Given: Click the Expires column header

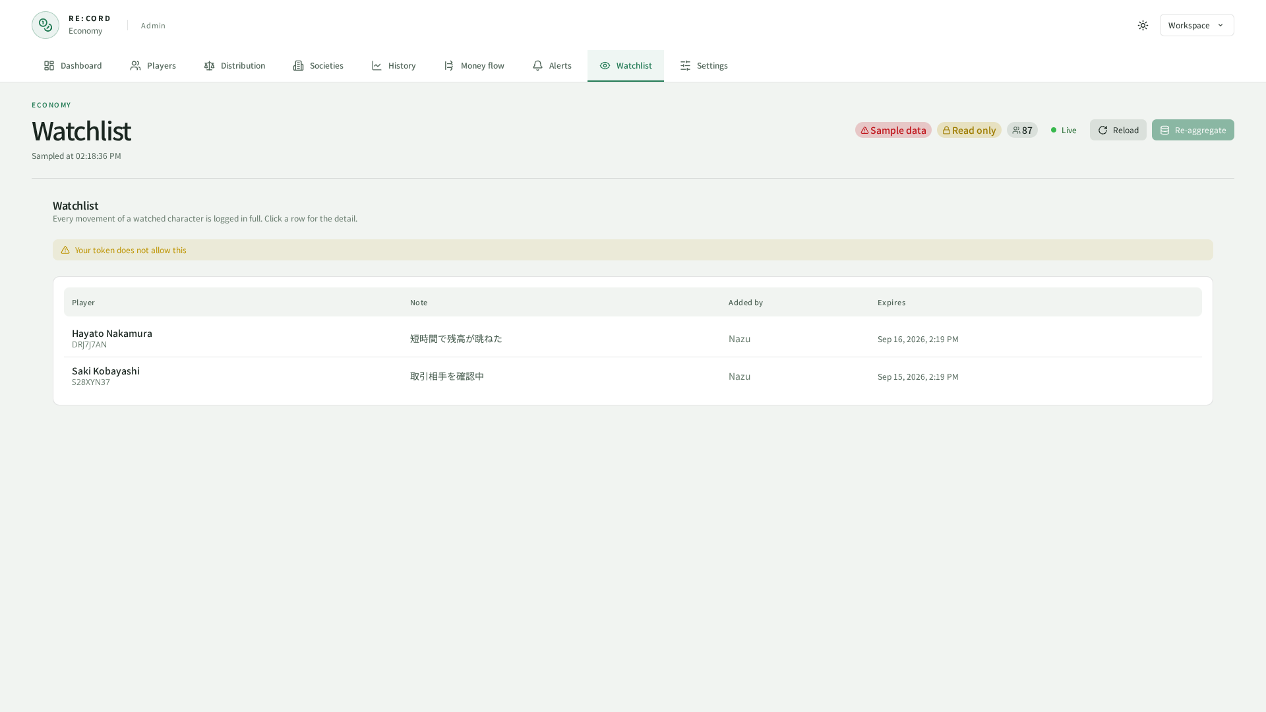Looking at the screenshot, I should click(x=891, y=302).
